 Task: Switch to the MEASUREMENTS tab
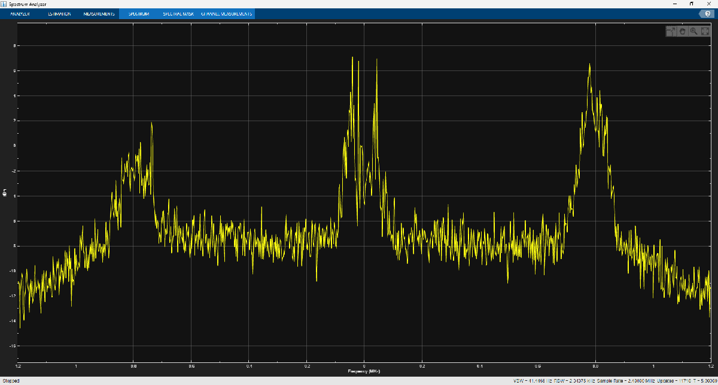pos(99,13)
